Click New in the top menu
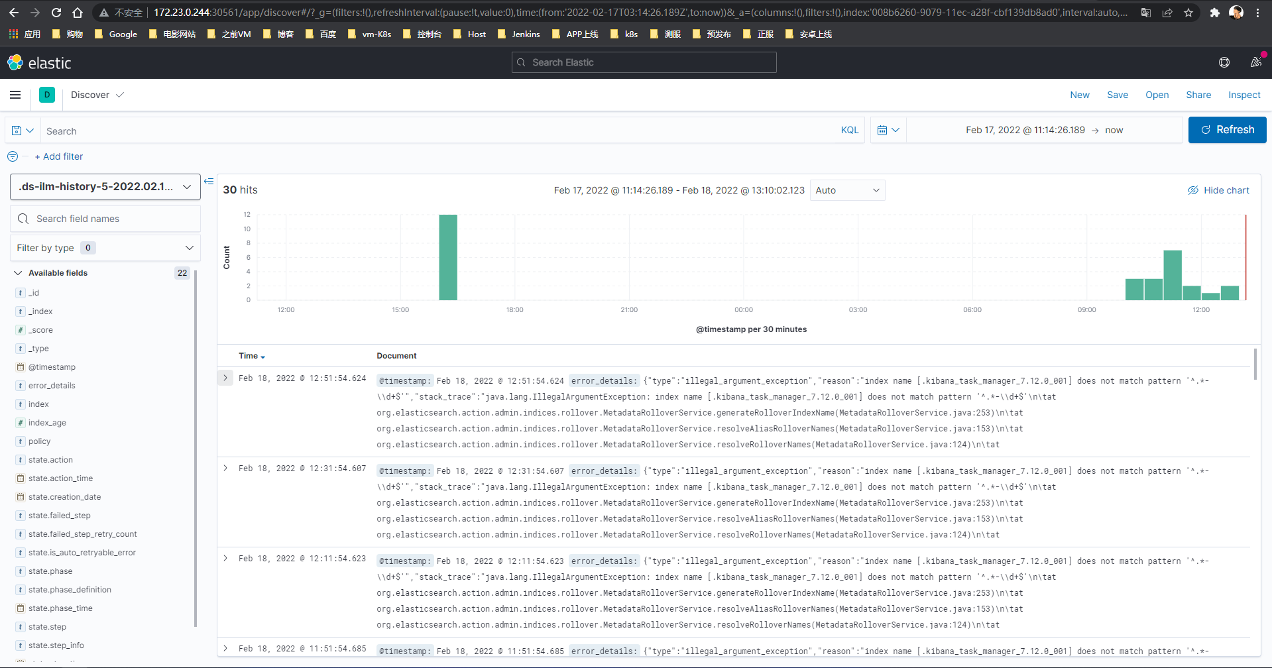This screenshot has width=1272, height=668. pyautogui.click(x=1080, y=95)
